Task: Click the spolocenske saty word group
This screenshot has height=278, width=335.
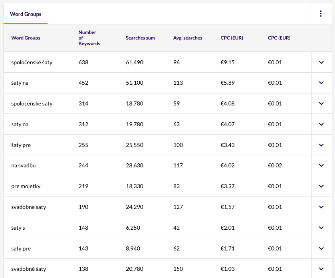Action: [x=32, y=103]
